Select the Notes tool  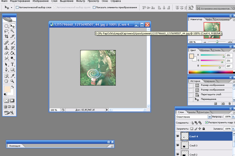6,76
